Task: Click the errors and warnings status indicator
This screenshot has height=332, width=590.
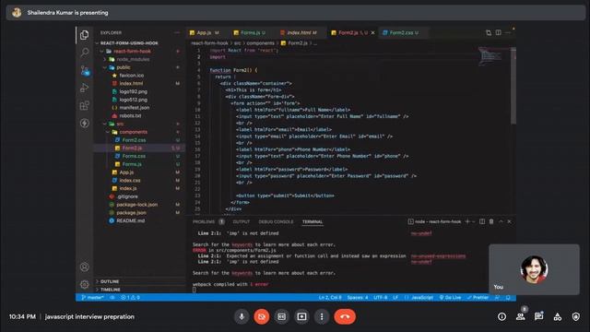Action: 130,297
